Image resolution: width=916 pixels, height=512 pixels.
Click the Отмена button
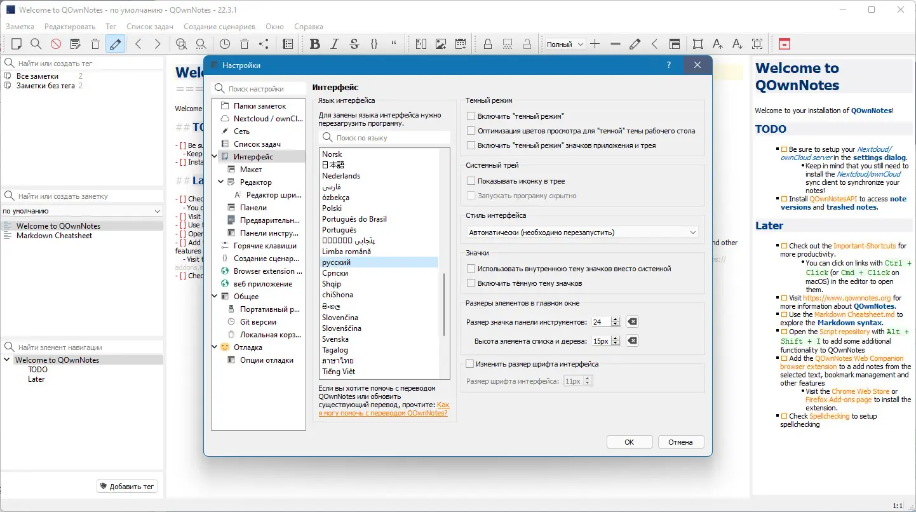[681, 442]
